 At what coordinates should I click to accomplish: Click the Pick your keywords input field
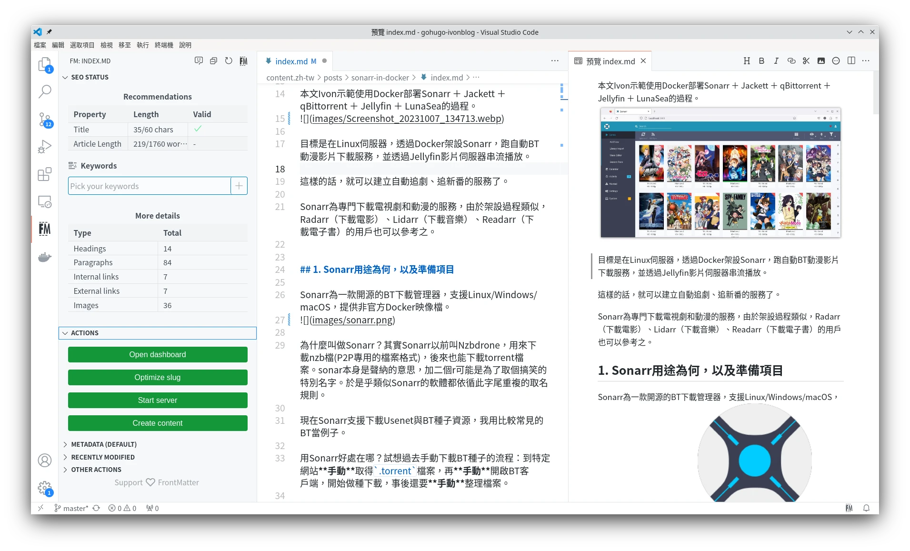[x=149, y=186]
